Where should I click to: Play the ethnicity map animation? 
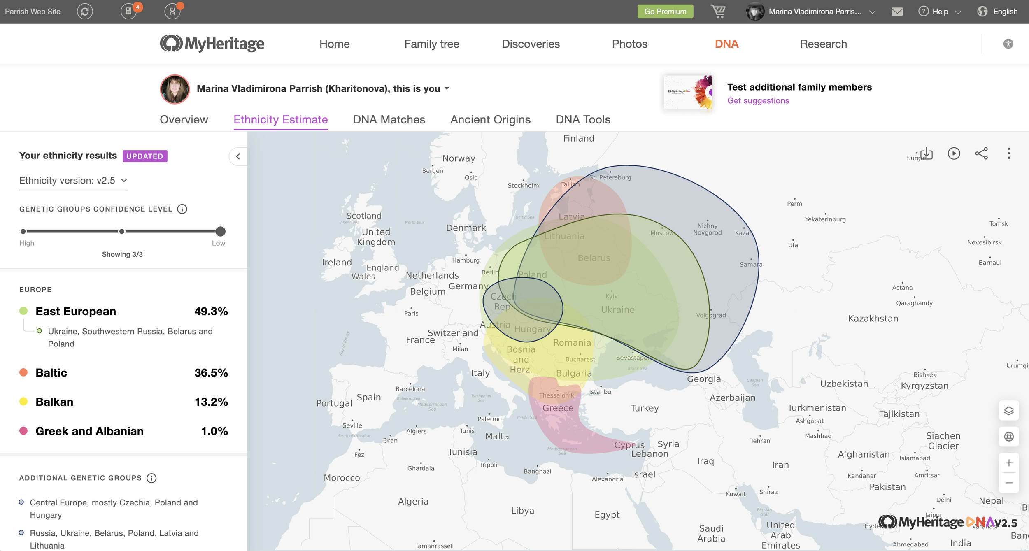954,153
